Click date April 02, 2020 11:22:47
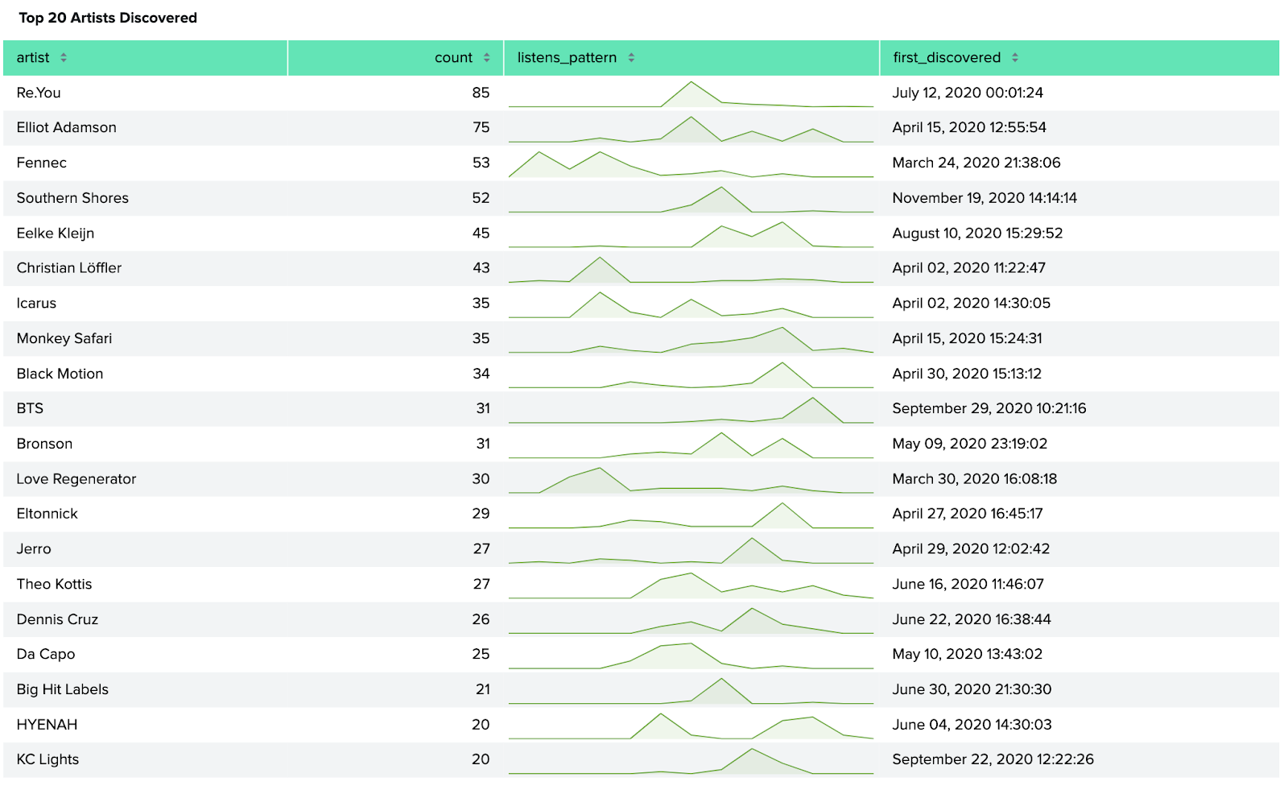 pyautogui.click(x=968, y=268)
